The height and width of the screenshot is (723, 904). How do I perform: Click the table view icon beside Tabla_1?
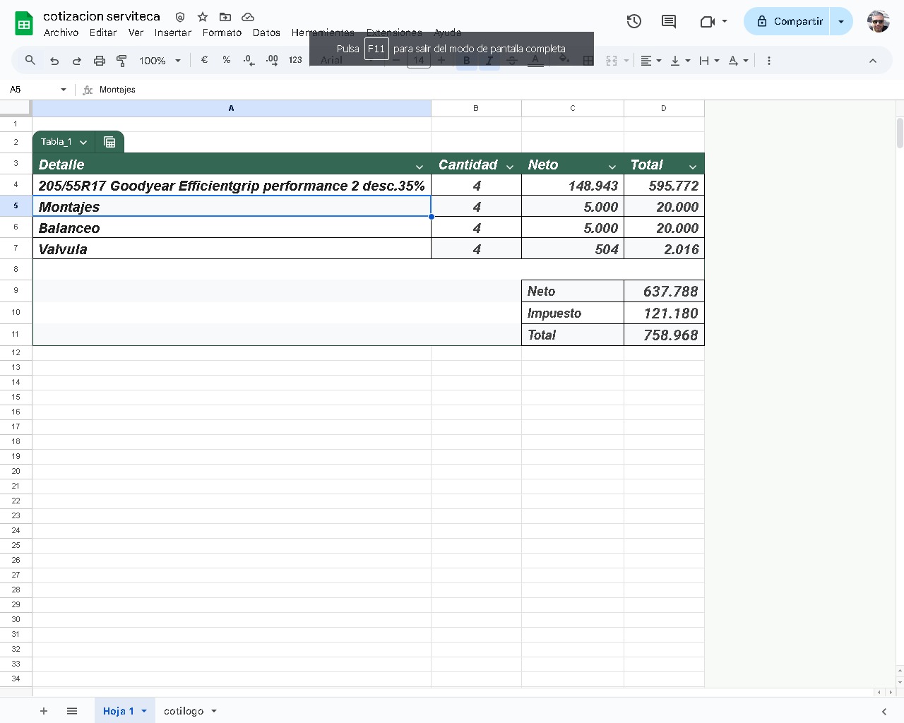[109, 142]
